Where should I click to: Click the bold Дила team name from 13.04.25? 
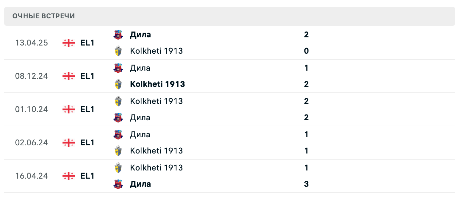click(141, 34)
